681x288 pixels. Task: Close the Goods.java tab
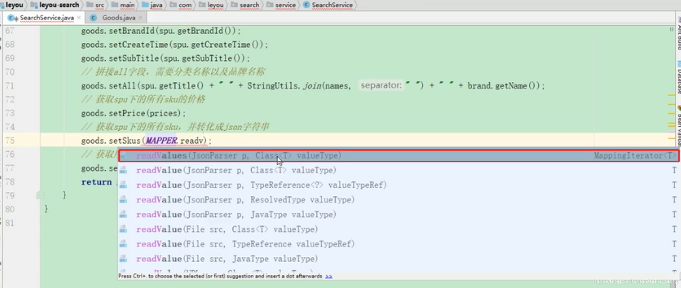coord(141,18)
